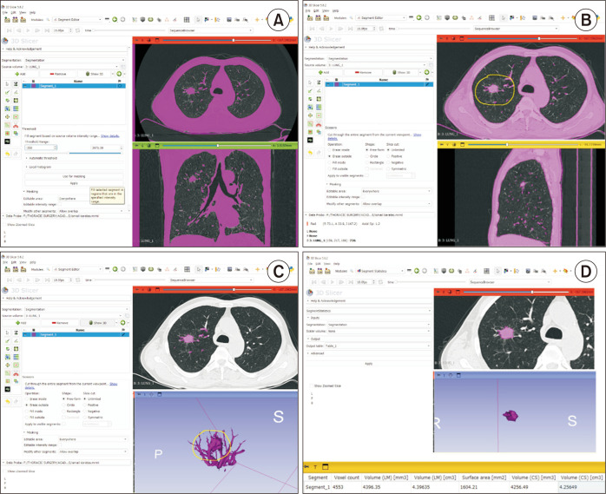This screenshot has height=494, width=606.
Task: Click the Undo arrow icon in panel A effects toolbar
Action: click(x=7, y=153)
